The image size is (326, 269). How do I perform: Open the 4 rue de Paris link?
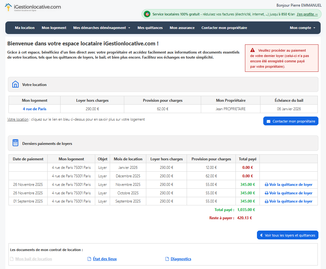[34, 109]
